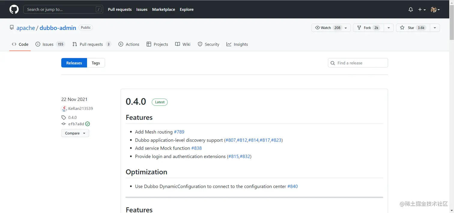
Task: Switch to the Security tab
Action: pyautogui.click(x=208, y=44)
